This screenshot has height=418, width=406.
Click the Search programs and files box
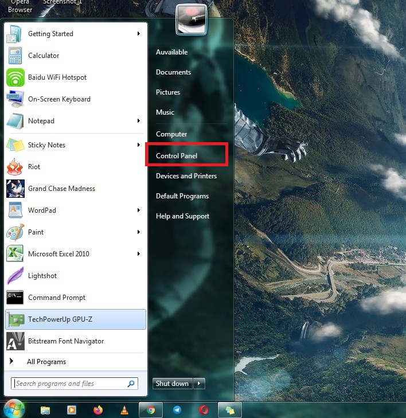pyautogui.click(x=75, y=384)
